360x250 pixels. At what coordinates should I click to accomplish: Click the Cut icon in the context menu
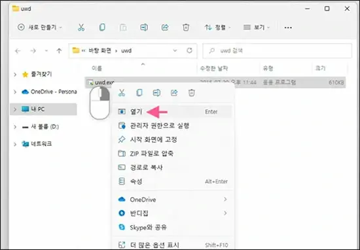[122, 93]
